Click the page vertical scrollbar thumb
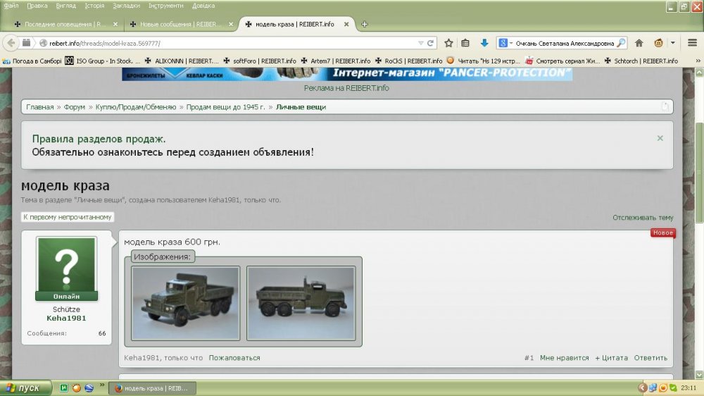The image size is (704, 396). coord(699,173)
